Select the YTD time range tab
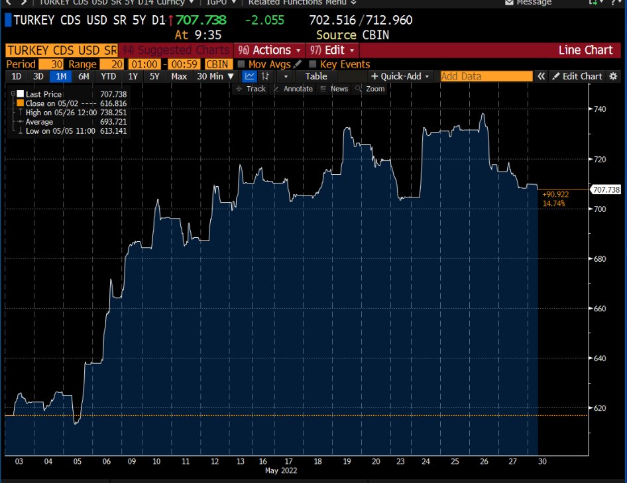The height and width of the screenshot is (483, 627). point(108,76)
